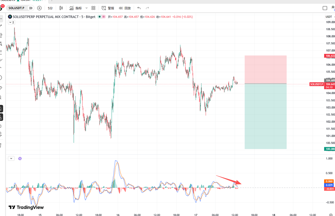Click the notification avatar with 11 badge
This screenshot has width=335, height=216.
point(1,8)
